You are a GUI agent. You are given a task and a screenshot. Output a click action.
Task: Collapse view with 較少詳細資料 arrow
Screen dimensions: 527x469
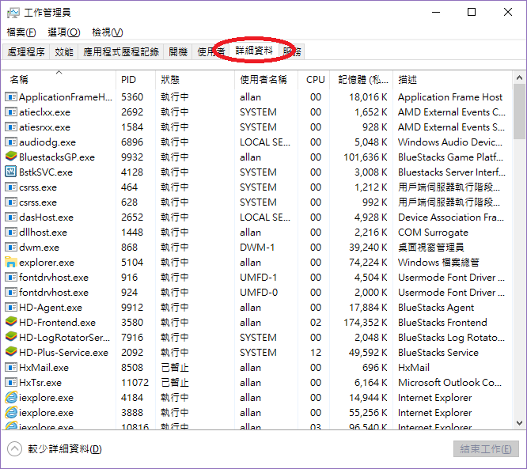pos(14,449)
